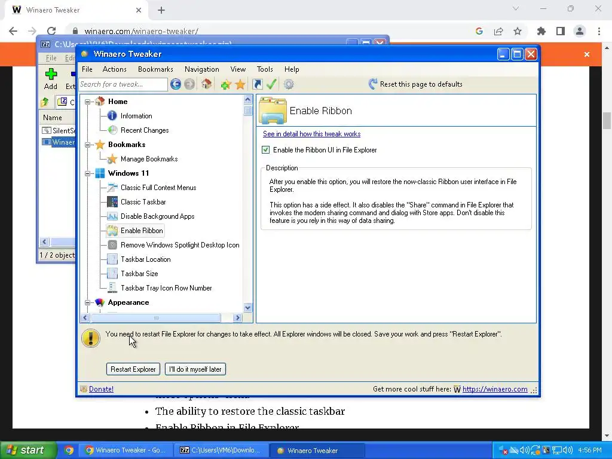Open the Navigation menu
Image resolution: width=612 pixels, height=459 pixels.
coord(202,69)
